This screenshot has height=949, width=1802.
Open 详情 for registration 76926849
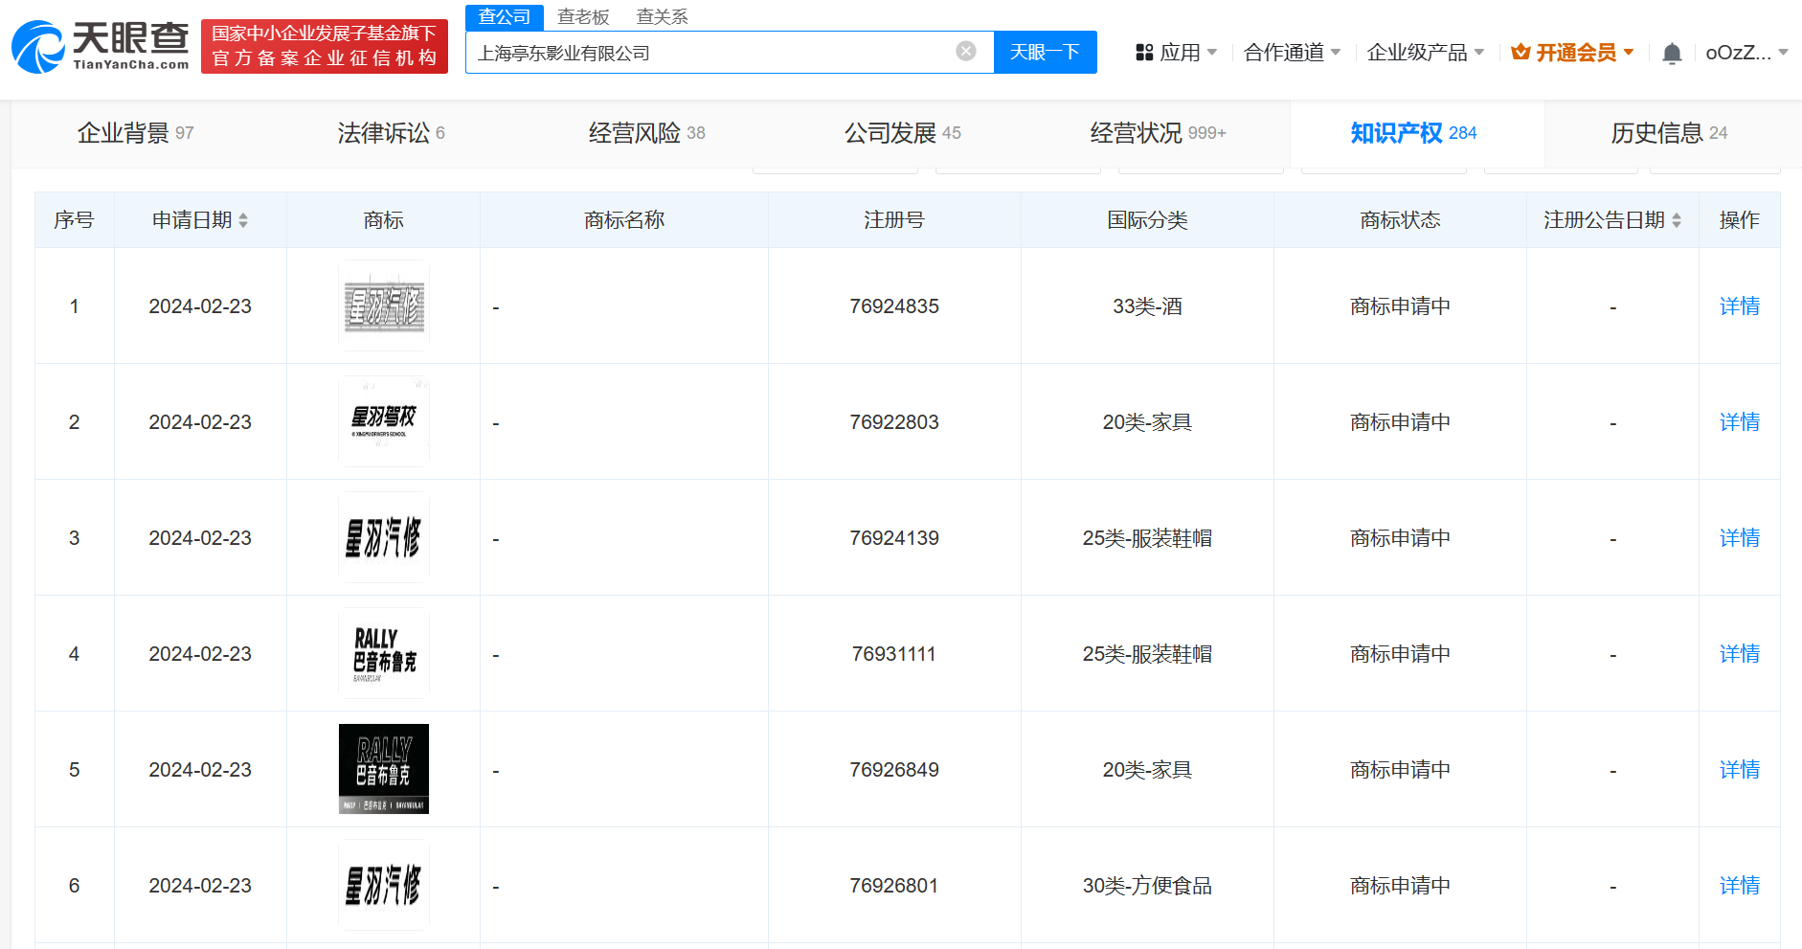1740,770
